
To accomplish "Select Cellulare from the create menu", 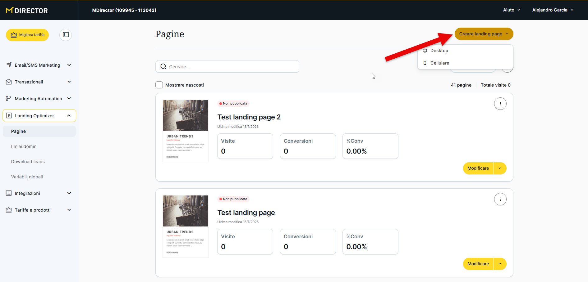I will pos(439,63).
